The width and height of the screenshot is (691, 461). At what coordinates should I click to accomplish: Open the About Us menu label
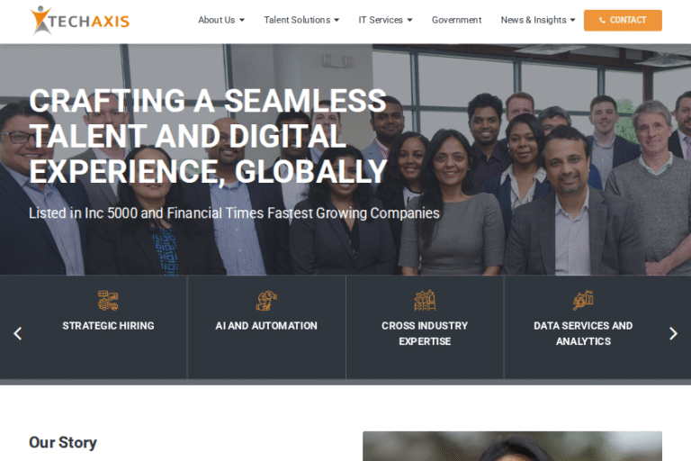click(x=216, y=20)
